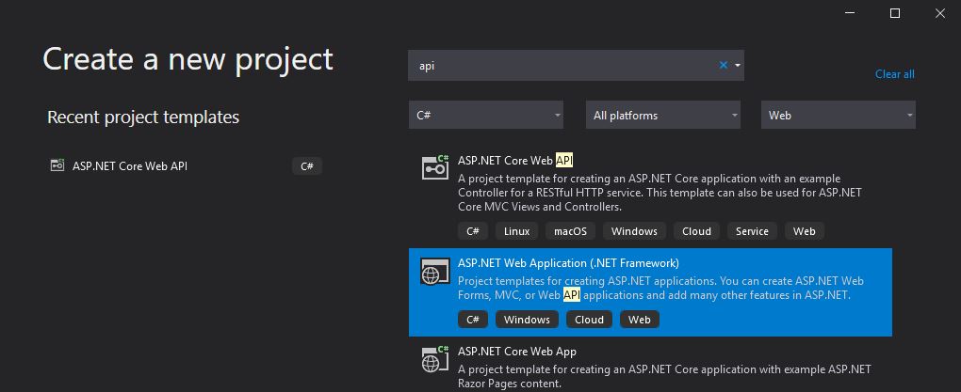Image resolution: width=961 pixels, height=392 pixels.
Task: Click the Recent project templates heading
Action: click(x=143, y=117)
